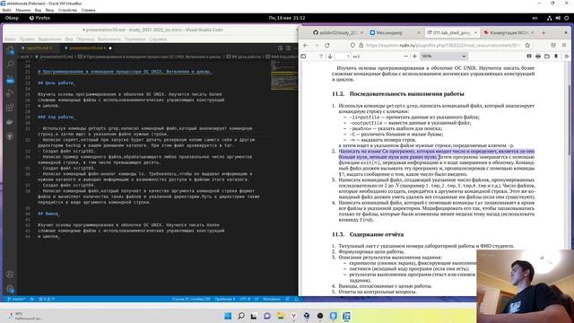Viewport: 574px width, 323px height.
Task: Open the weather widget on Windows taskbar
Action: pyautogui.click(x=24, y=316)
